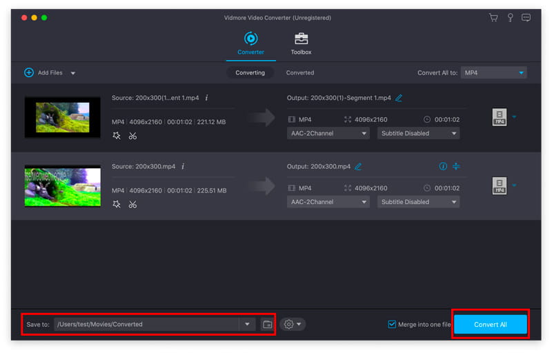Expand format arrow beside Segment 1 MP4 icon
552x353 pixels.
point(514,117)
